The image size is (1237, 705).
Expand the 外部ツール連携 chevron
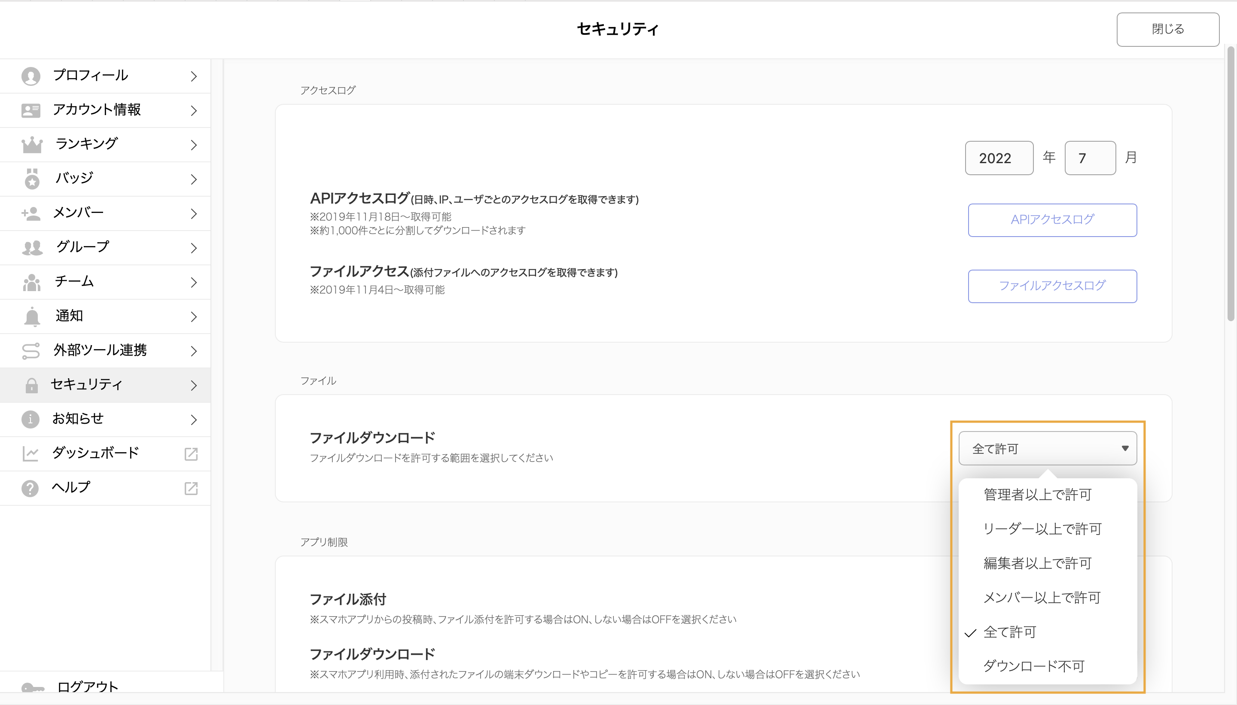(x=194, y=351)
